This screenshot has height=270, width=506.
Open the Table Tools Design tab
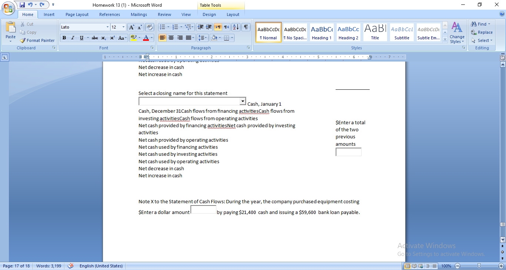[209, 14]
